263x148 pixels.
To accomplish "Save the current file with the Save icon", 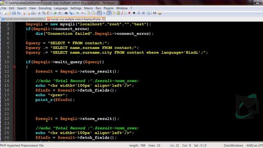I will [14, 13].
